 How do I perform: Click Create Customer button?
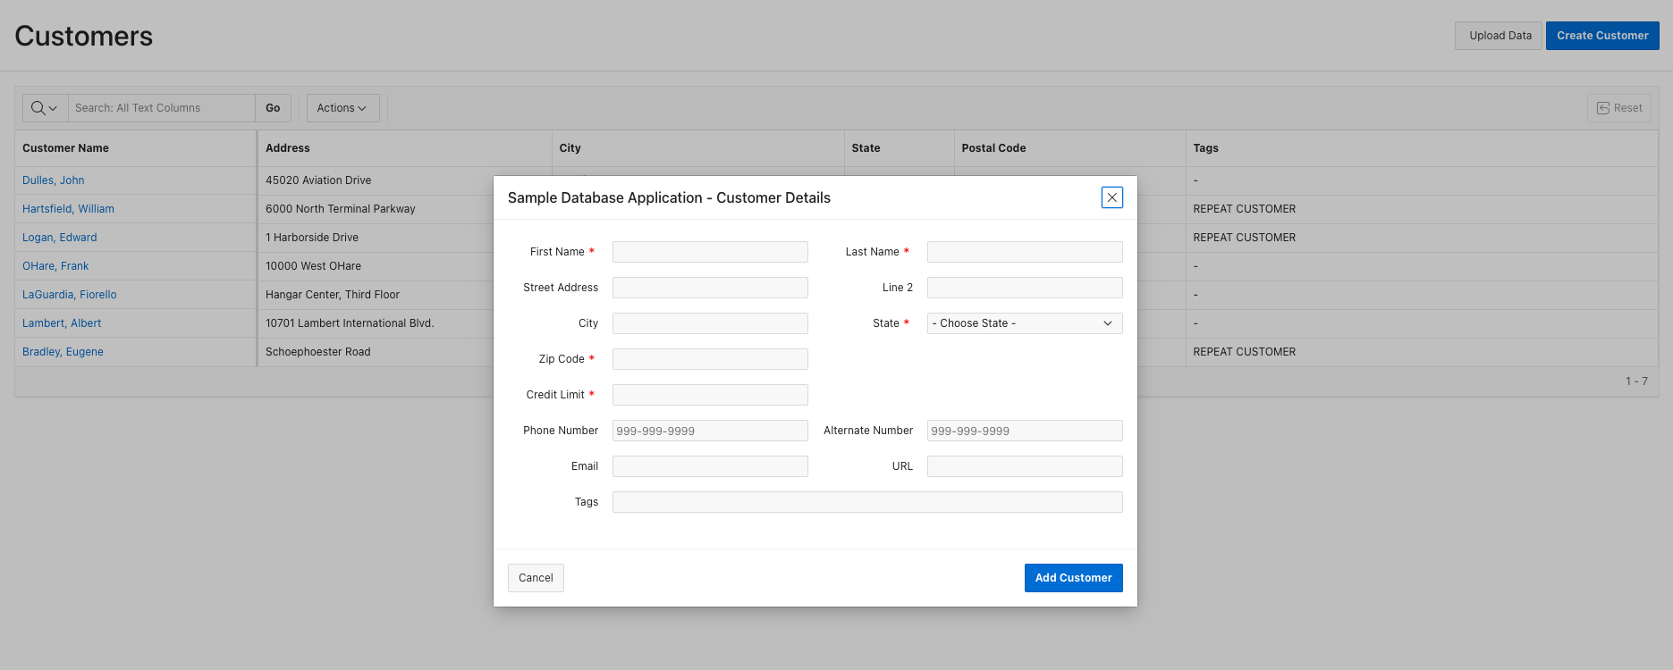(x=1602, y=36)
